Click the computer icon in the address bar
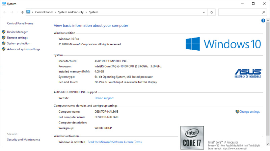The width and height of the screenshot is (270, 151). 28,12
